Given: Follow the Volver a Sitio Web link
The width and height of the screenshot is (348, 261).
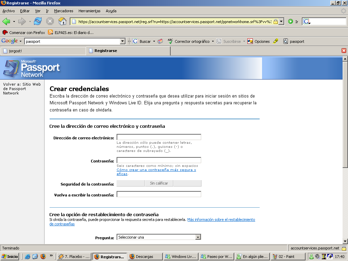Looking at the screenshot, I should click(22, 89).
